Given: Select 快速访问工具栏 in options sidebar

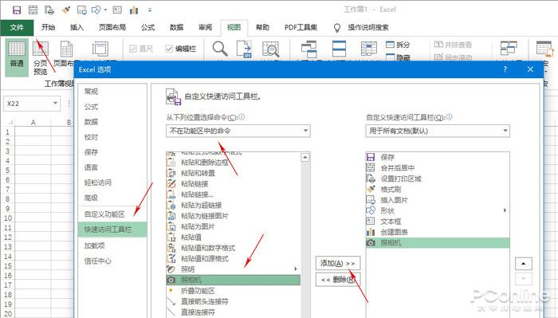Looking at the screenshot, I should pos(112,230).
